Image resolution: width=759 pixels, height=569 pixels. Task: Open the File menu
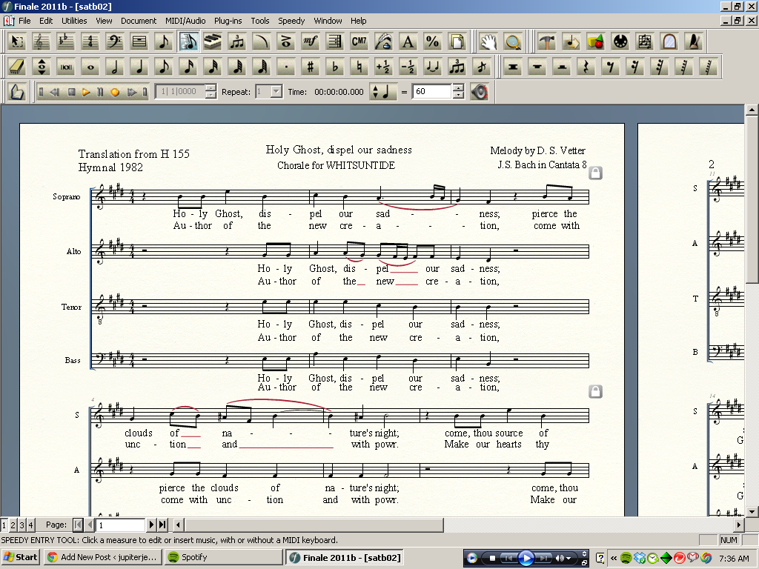point(24,21)
